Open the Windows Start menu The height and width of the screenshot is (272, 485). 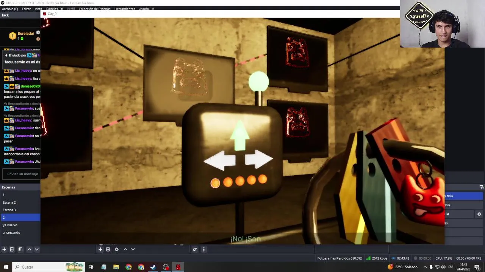6,267
